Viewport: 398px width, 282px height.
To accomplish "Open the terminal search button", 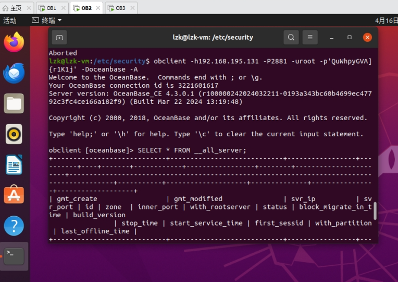I will click(x=291, y=38).
